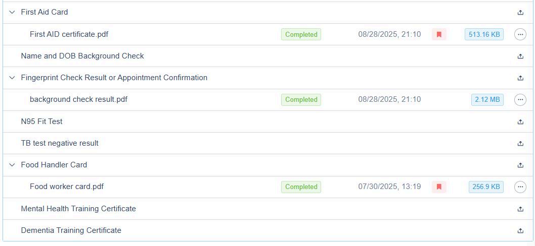Viewport: 535px width, 246px height.
Task: Upload file for TB test negative result
Action: click(x=520, y=144)
